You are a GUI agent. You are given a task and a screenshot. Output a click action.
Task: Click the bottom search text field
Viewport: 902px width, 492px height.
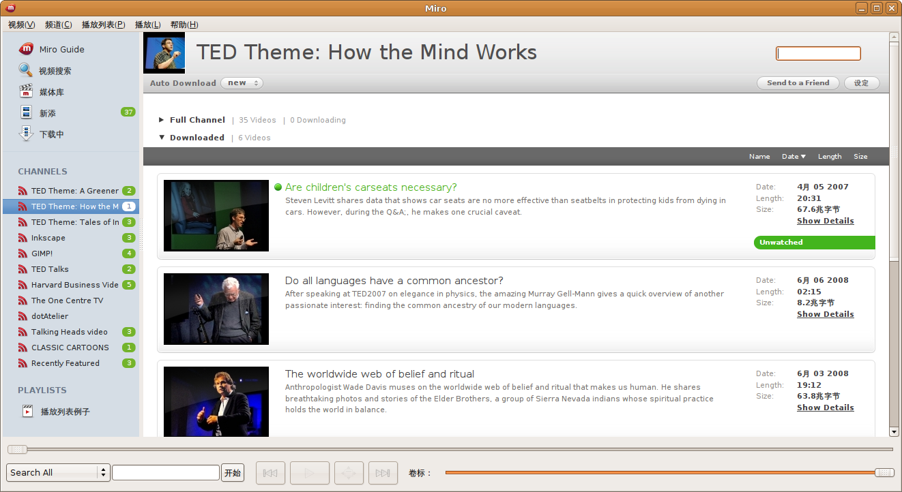pyautogui.click(x=166, y=473)
